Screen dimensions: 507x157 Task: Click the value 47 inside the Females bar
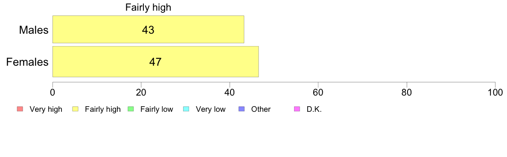(155, 62)
